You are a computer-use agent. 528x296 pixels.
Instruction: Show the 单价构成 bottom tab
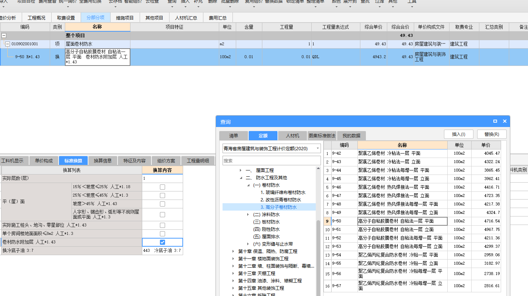[x=44, y=161]
